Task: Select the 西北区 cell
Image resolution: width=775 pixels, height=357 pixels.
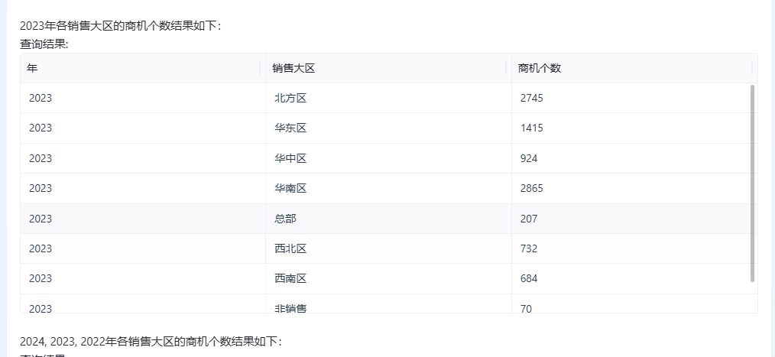Action: coord(388,248)
